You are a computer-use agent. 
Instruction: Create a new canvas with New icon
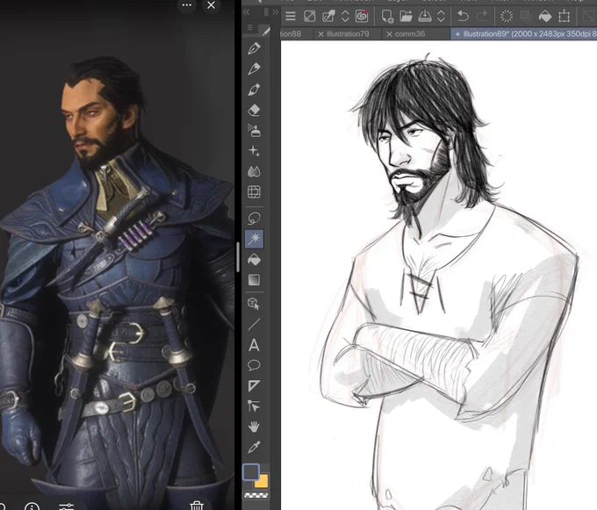[387, 16]
